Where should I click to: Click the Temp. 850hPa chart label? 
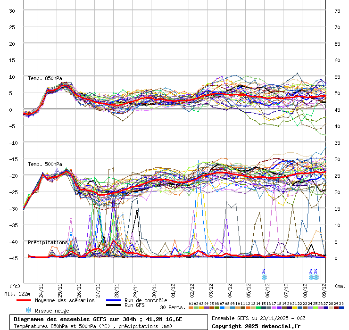coord(45,78)
